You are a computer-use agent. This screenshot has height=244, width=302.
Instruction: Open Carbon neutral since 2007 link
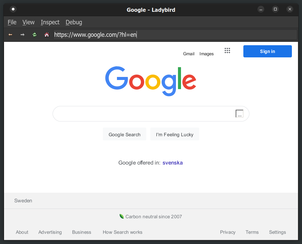(x=154, y=217)
